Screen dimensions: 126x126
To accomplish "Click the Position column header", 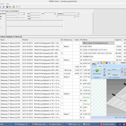I will (x=41, y=40).
